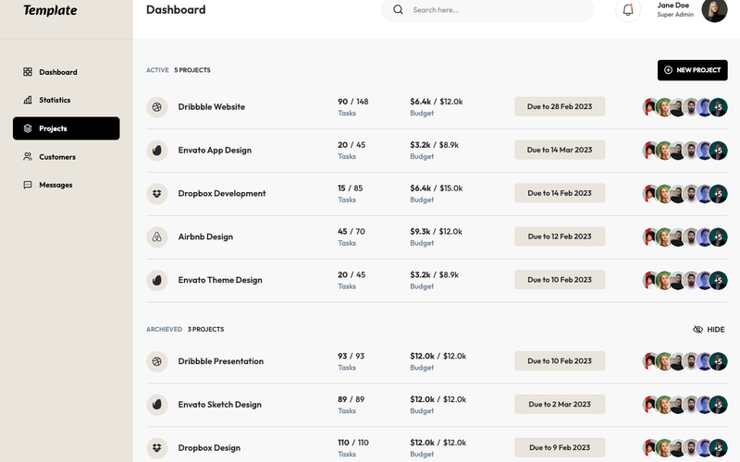Click the Envato App Design icon

pos(157,151)
